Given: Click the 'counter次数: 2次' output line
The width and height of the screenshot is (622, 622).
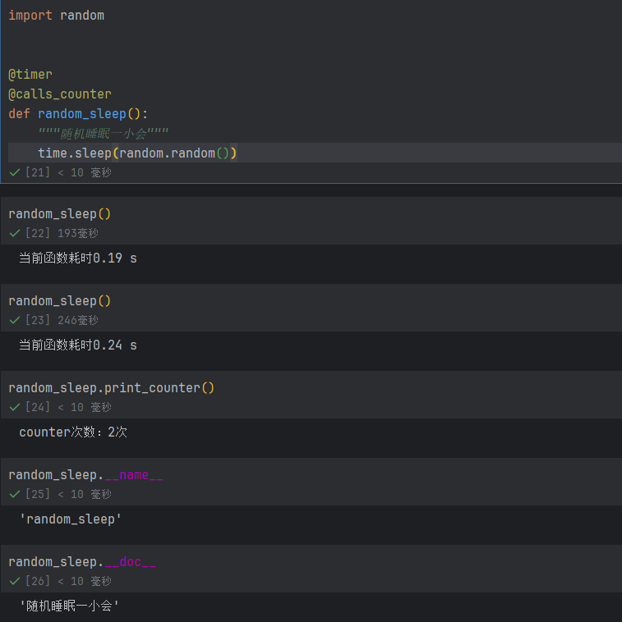Looking at the screenshot, I should pyautogui.click(x=73, y=432).
